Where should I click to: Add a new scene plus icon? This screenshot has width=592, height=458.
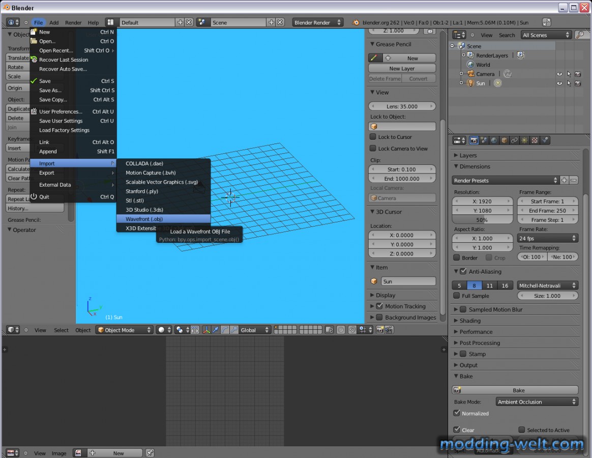(x=271, y=22)
